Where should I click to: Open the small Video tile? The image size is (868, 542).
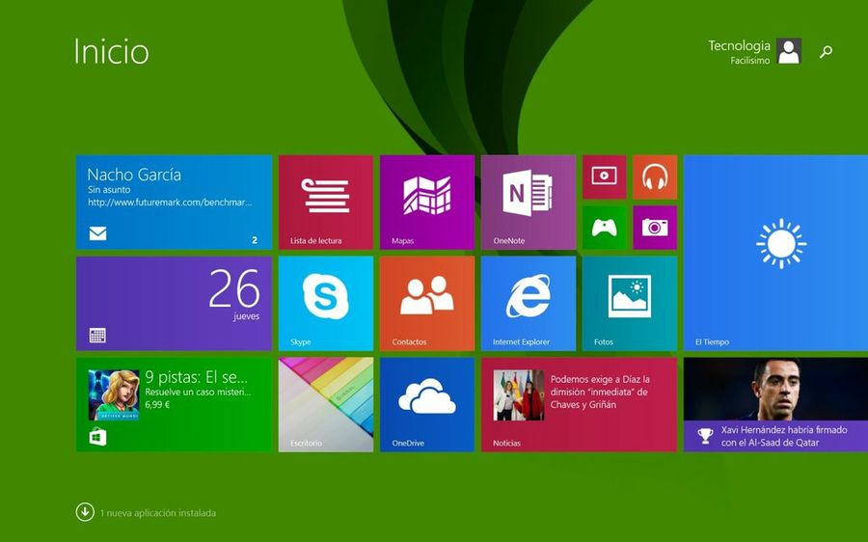pos(604,176)
